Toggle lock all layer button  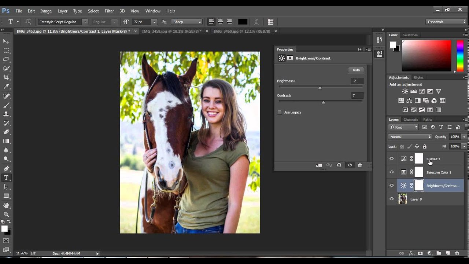coord(425,146)
